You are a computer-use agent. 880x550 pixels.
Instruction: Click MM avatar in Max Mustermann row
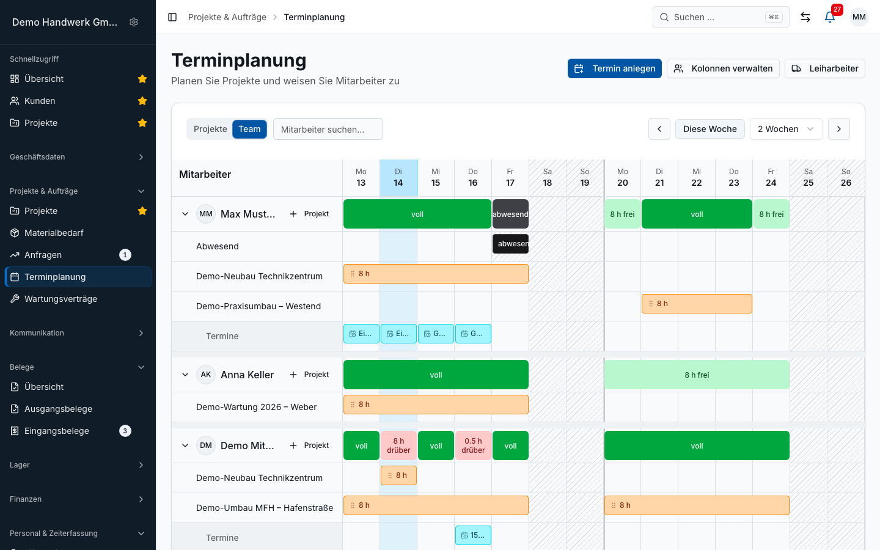[206, 214]
